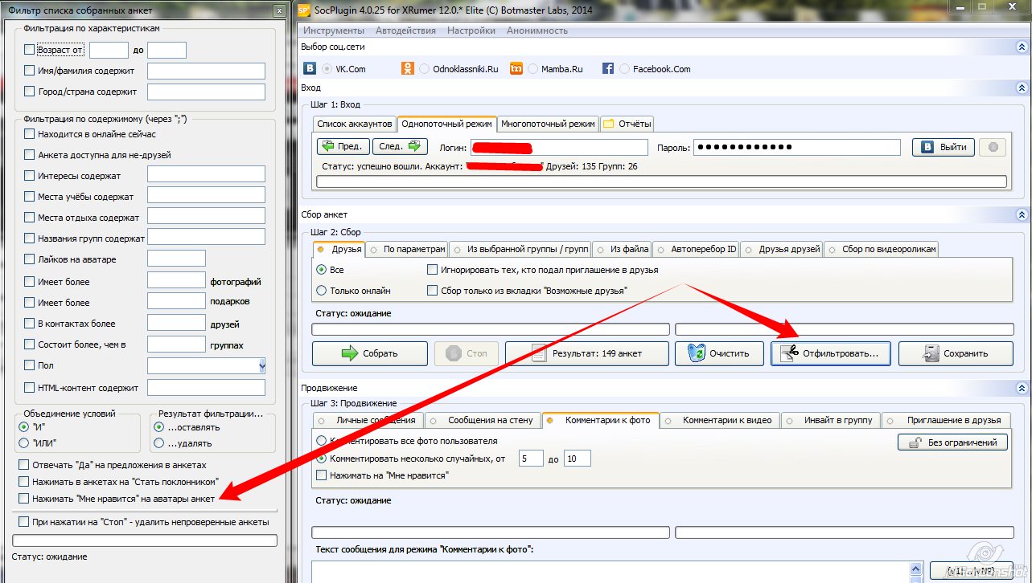
Task: Open the Настройки menu
Action: pyautogui.click(x=471, y=31)
